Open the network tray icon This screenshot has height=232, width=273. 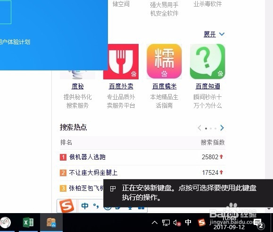pos(166,223)
